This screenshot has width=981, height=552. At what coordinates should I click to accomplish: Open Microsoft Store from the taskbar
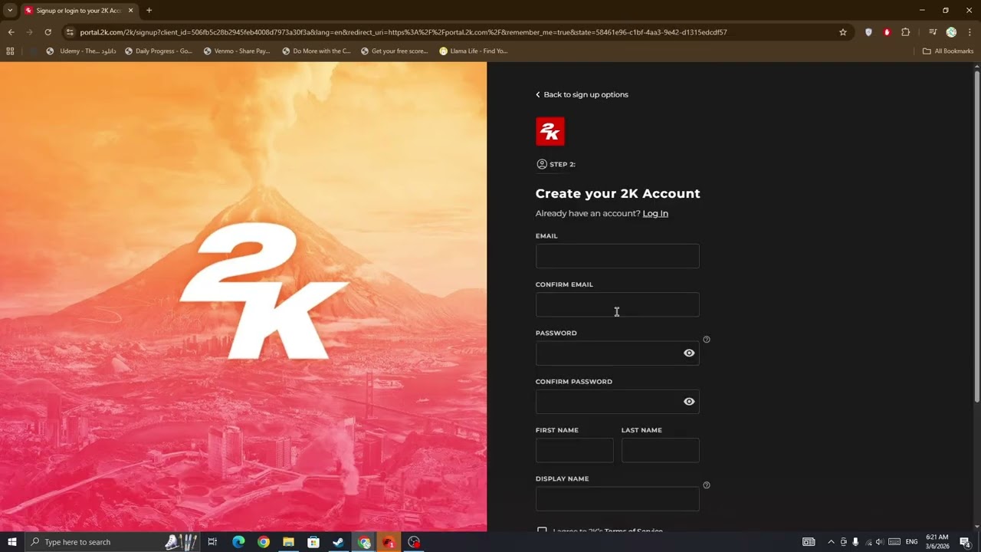pos(313,542)
